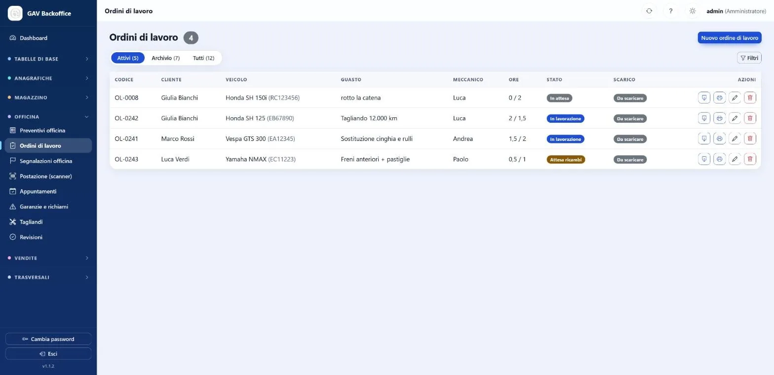Click the refresh icon in the top bar
This screenshot has height=375, width=774.
(x=649, y=11)
